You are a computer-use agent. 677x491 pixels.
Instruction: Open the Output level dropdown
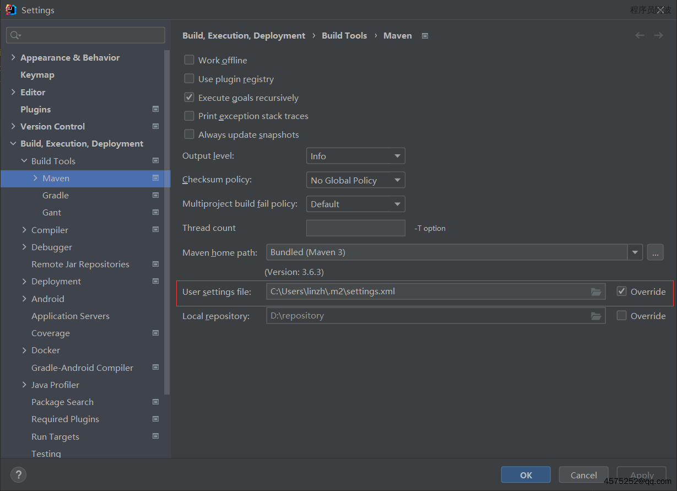355,156
